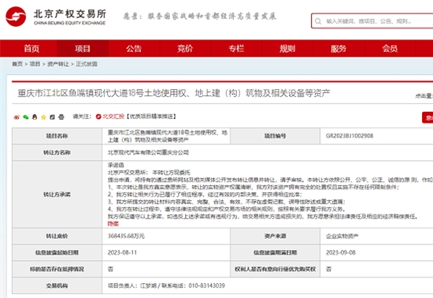
Task: Click the black share/copy icon
Action: coord(52,117)
